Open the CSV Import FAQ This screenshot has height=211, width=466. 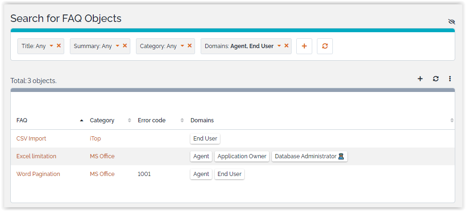(31, 139)
